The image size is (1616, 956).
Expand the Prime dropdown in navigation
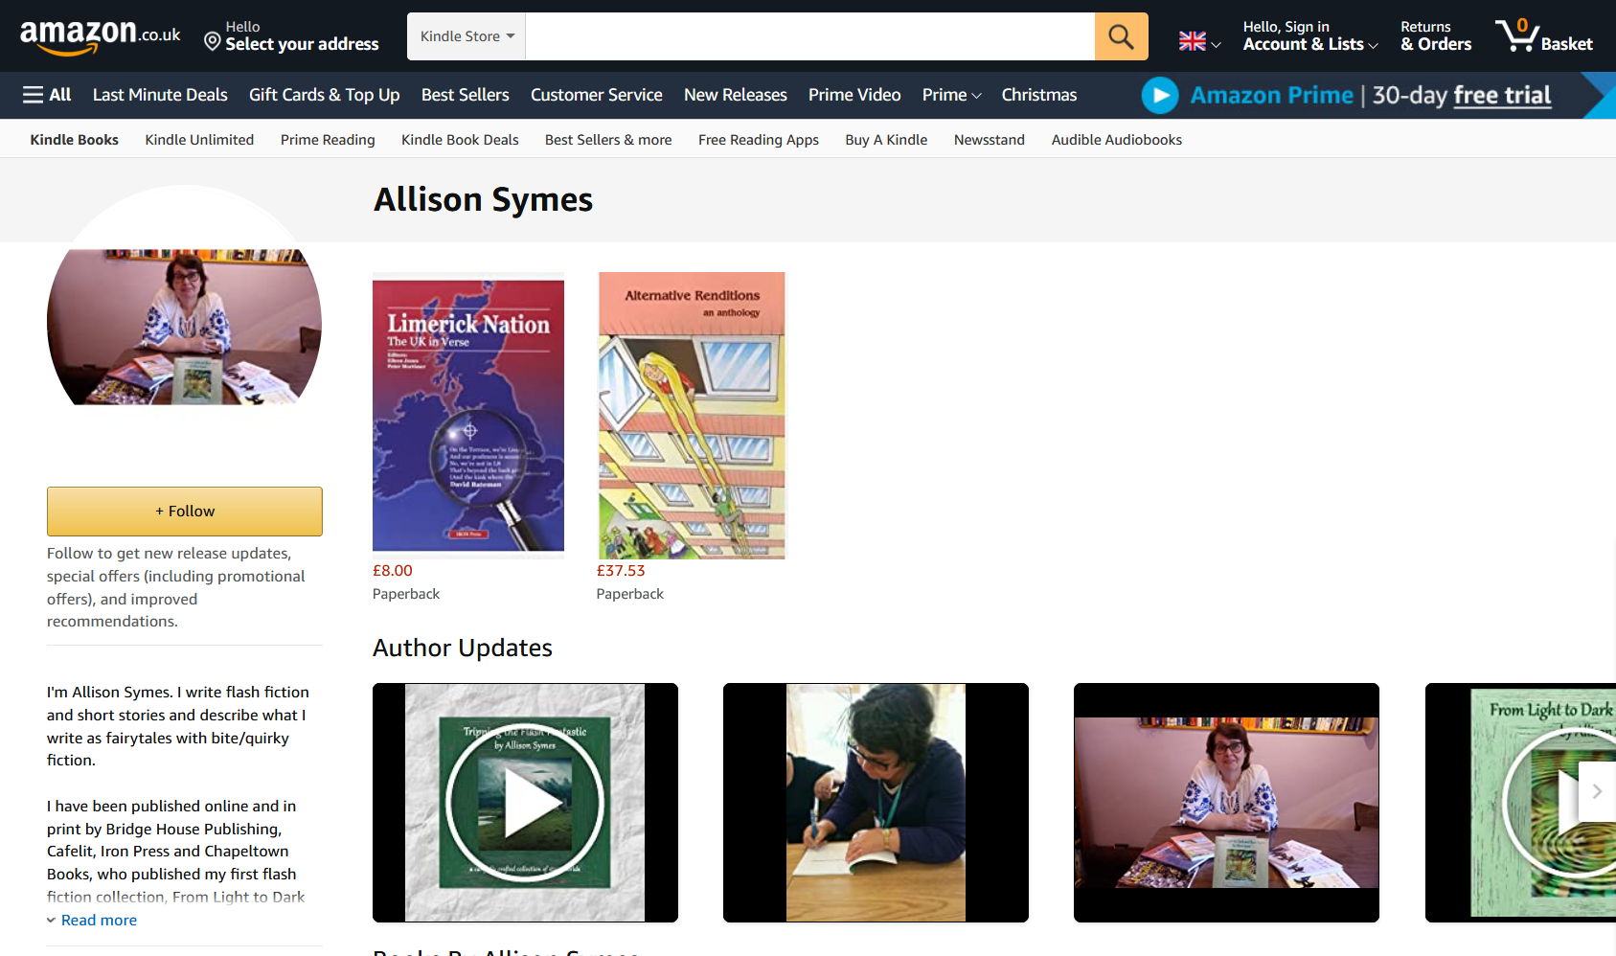951,95
